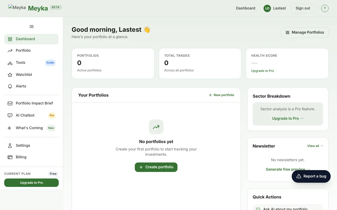
Task: Click the LD user avatar
Action: 267,8
